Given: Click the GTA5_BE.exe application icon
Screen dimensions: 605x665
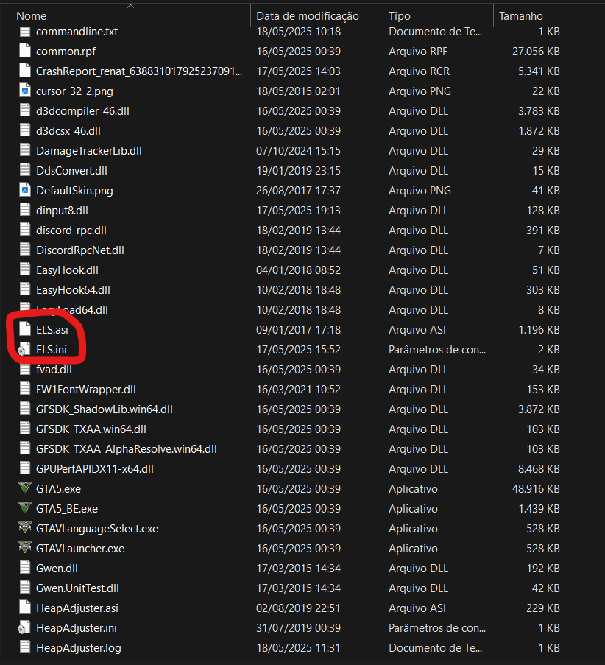Looking at the screenshot, I should click(x=25, y=508).
